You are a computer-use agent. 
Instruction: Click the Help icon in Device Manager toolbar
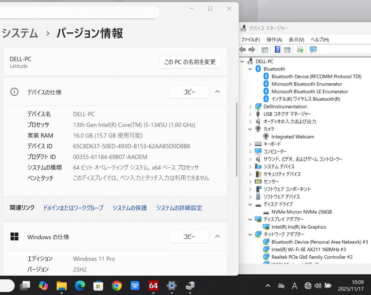pyautogui.click(x=277, y=50)
